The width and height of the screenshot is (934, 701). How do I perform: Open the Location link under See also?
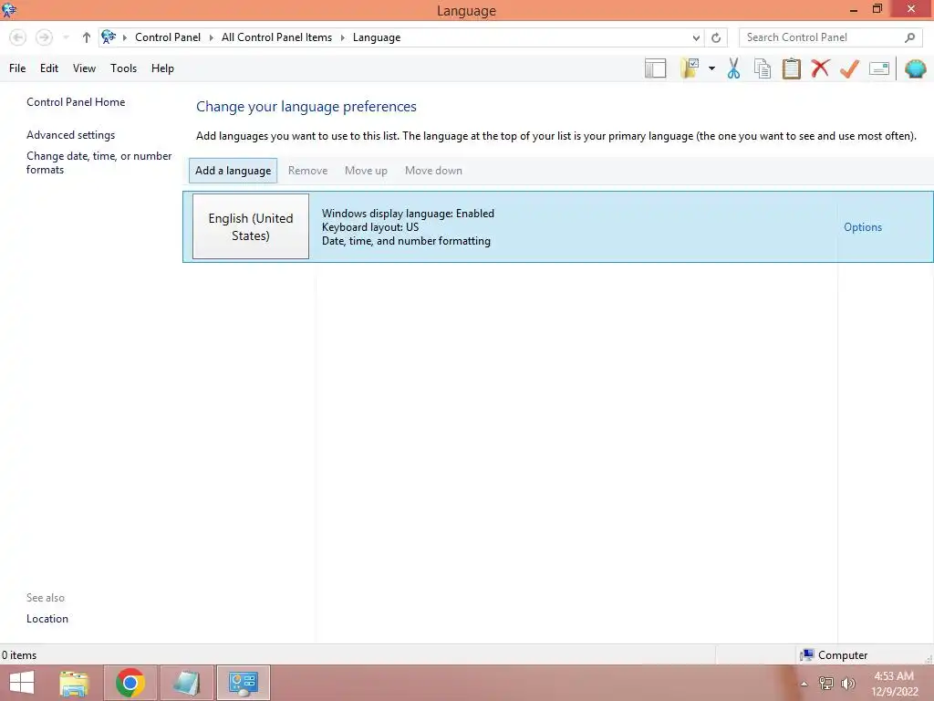47,619
